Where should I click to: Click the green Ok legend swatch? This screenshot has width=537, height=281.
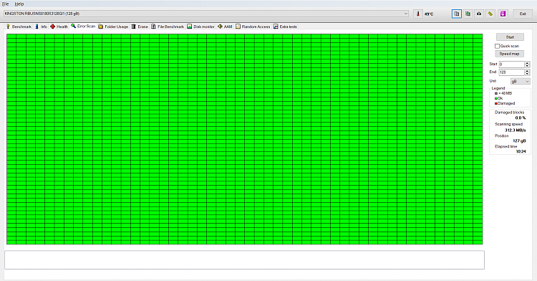pos(496,98)
